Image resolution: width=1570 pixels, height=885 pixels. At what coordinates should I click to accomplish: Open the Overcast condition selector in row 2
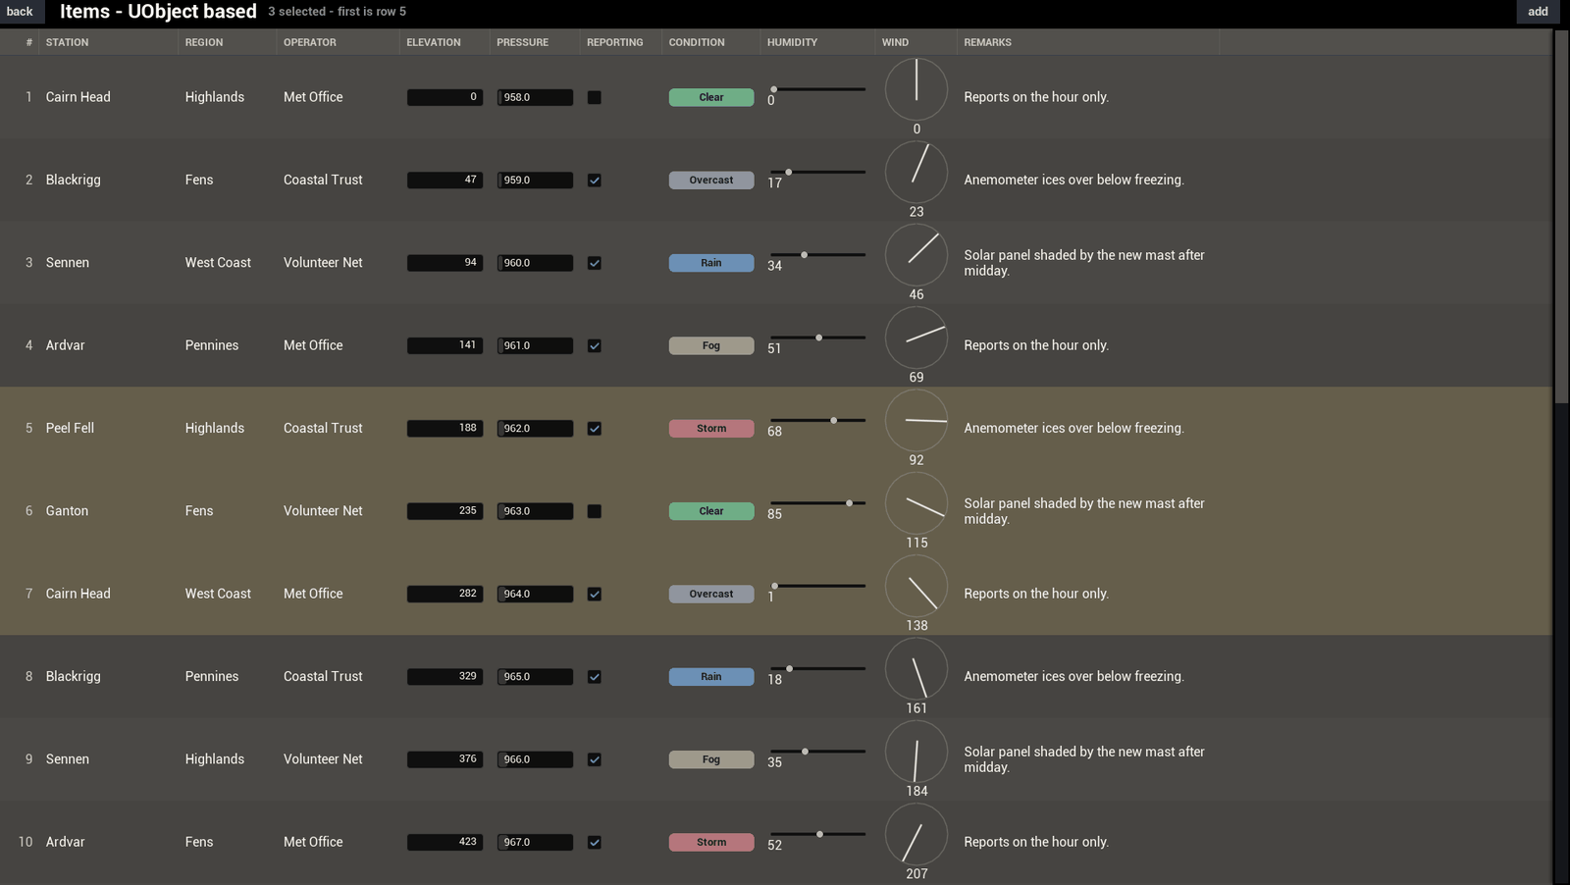click(711, 181)
